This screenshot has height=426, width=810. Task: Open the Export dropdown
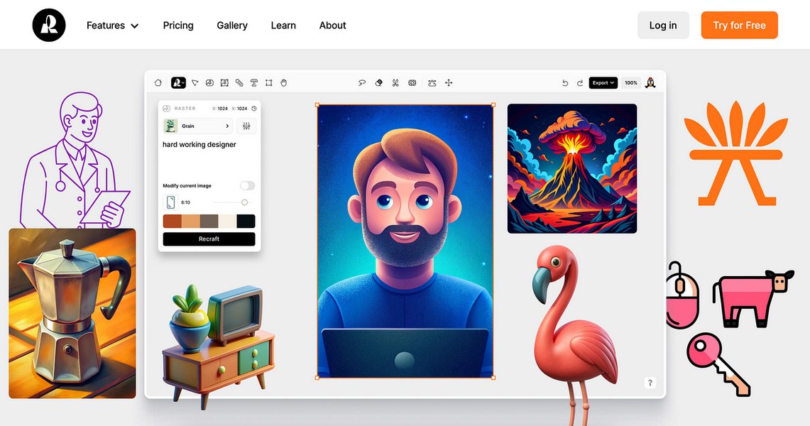(x=602, y=82)
